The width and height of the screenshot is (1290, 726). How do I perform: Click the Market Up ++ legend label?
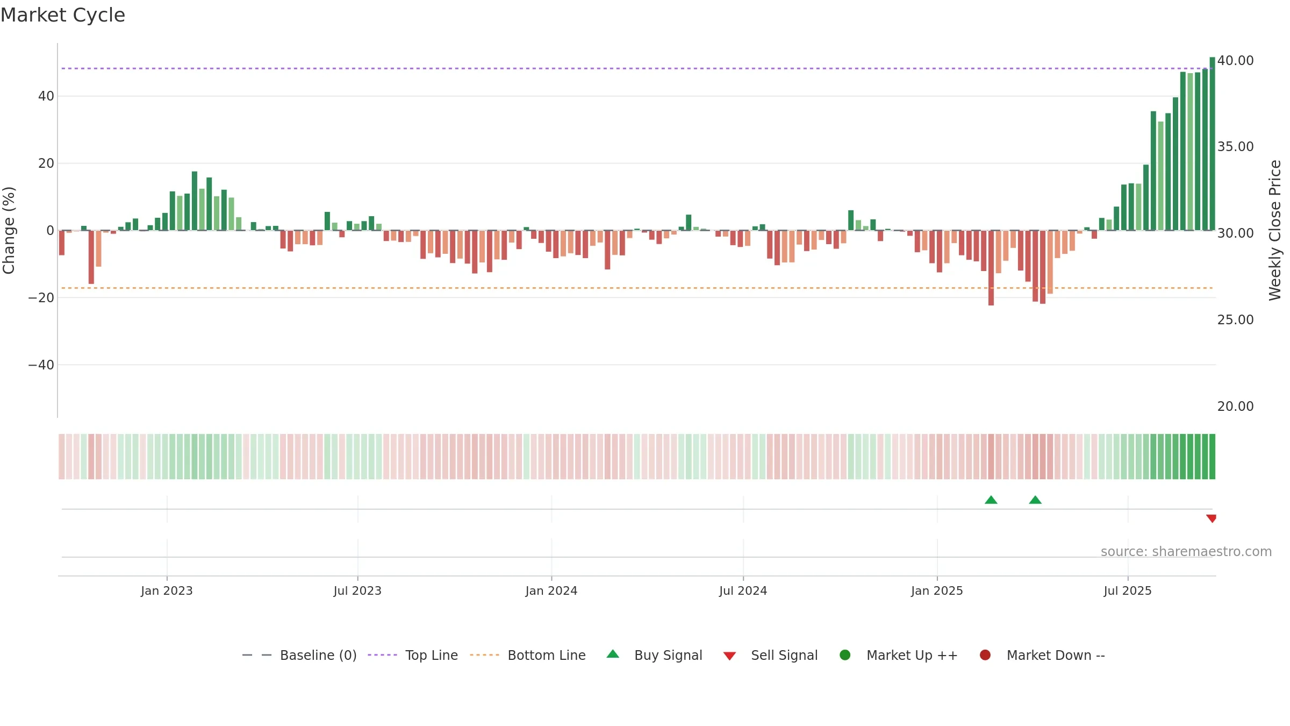[x=912, y=655]
